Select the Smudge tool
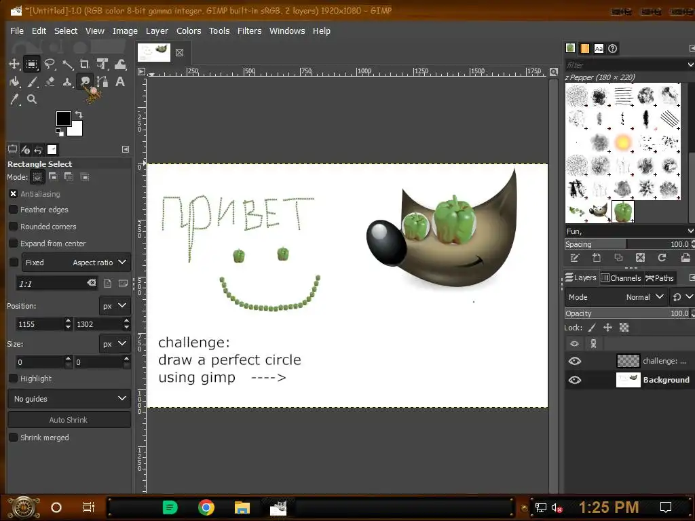The image size is (695, 521). click(x=85, y=81)
